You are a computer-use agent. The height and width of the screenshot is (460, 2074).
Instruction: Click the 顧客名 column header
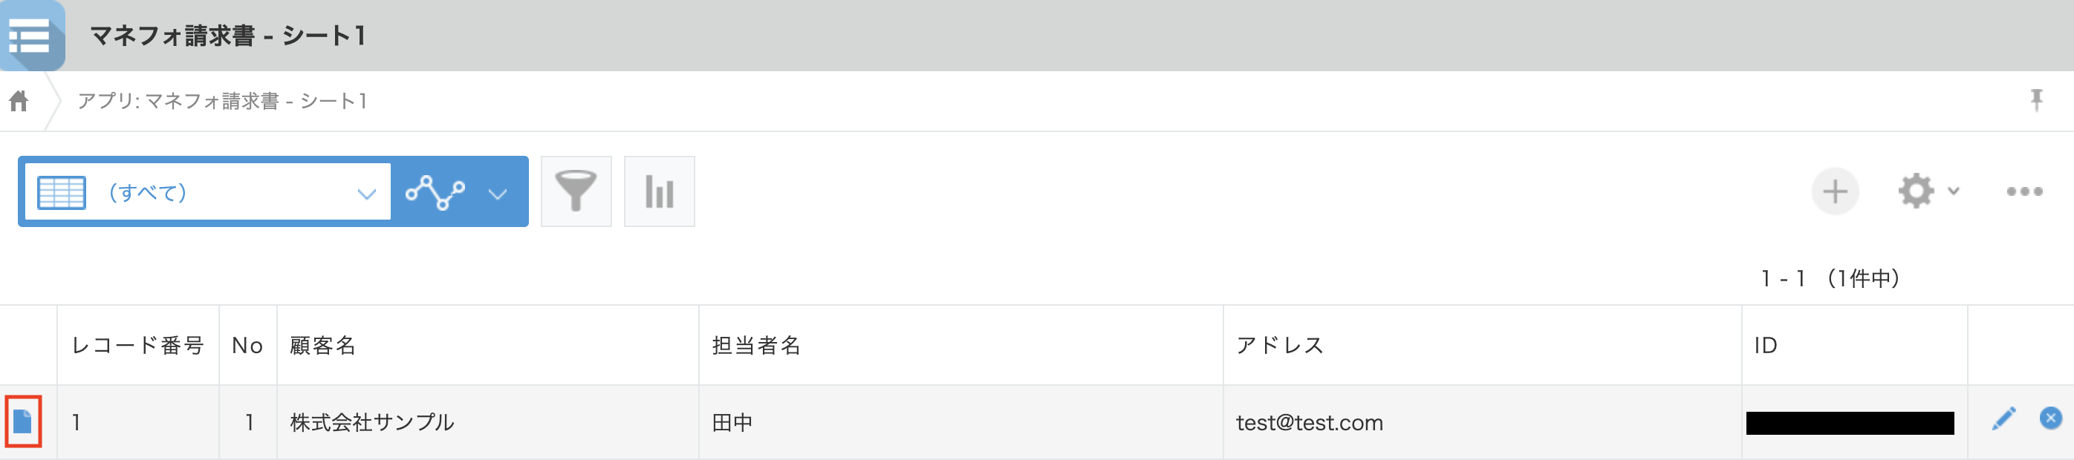(323, 346)
